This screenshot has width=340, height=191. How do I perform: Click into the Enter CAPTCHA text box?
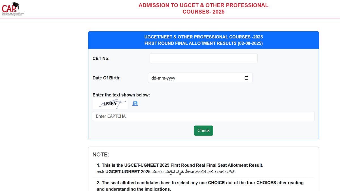click(203, 116)
